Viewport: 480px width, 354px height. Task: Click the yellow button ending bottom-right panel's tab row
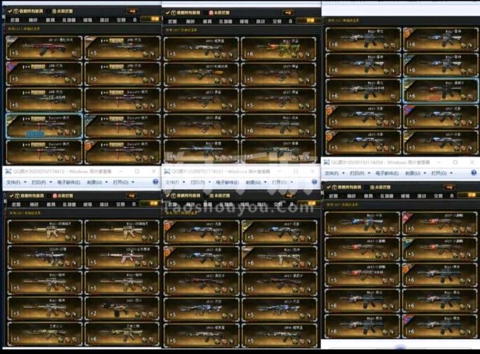[x=469, y=195]
